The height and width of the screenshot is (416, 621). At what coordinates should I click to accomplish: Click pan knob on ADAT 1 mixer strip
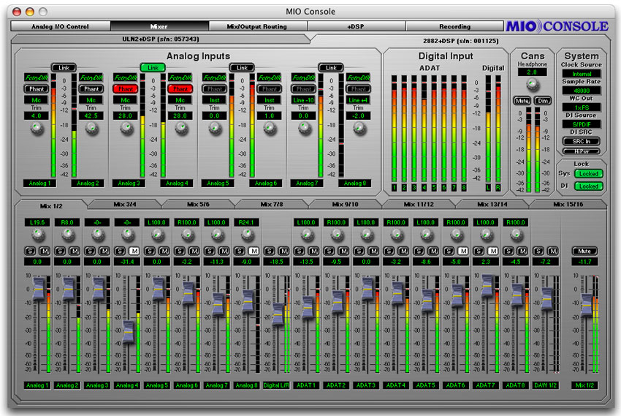(x=307, y=235)
